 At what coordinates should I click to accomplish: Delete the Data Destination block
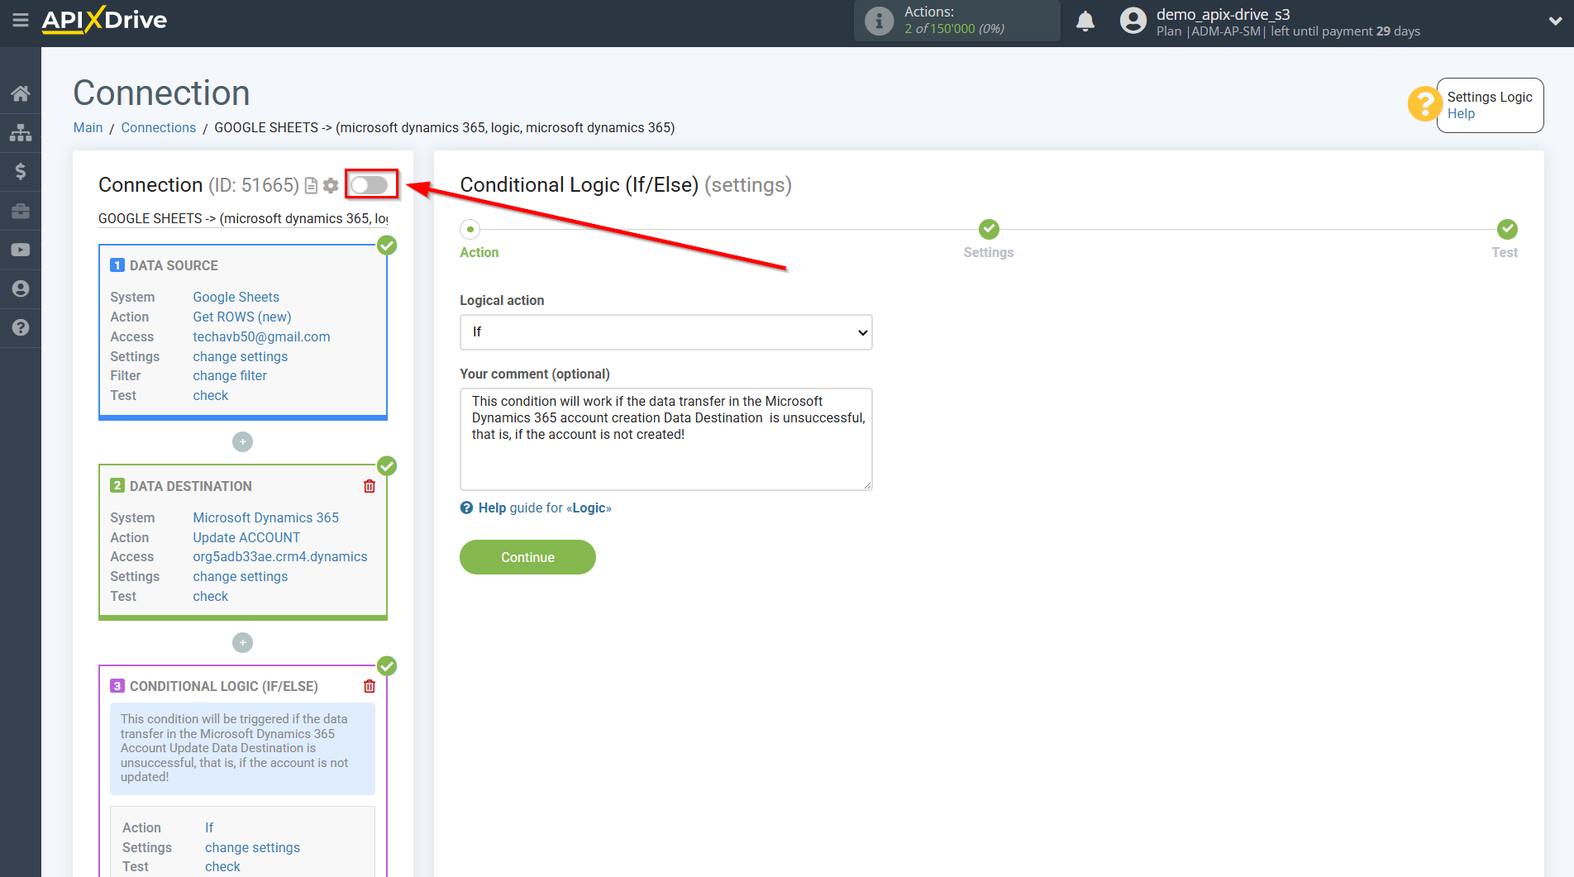click(370, 486)
